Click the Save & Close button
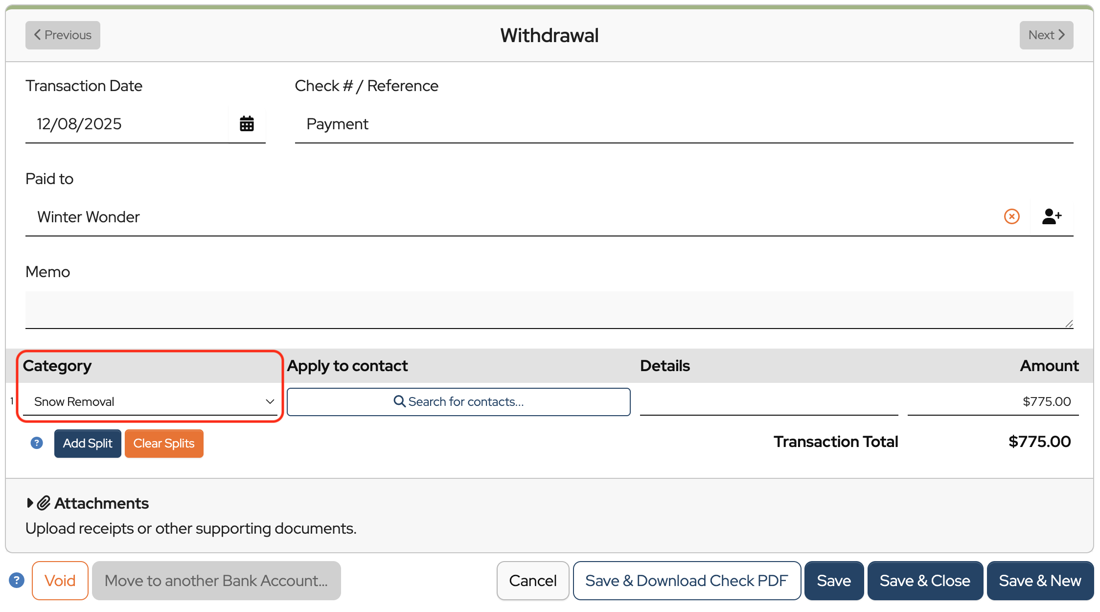Viewport: 1100px width, 612px height. 925,581
